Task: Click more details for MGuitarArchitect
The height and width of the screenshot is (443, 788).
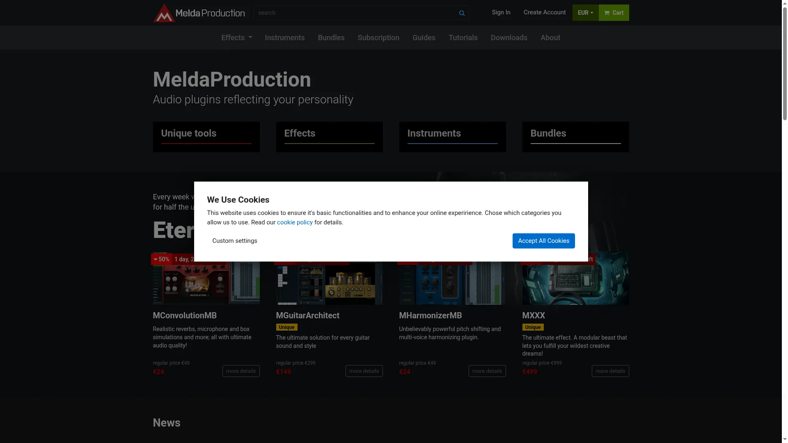Action: click(364, 371)
